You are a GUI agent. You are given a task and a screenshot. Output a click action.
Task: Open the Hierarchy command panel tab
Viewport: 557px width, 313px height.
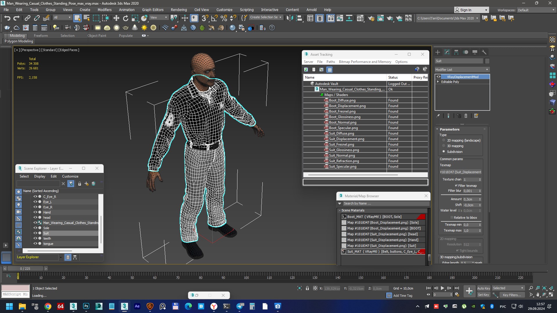pyautogui.click(x=456, y=52)
